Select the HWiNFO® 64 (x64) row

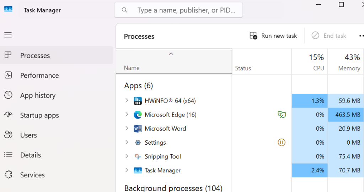240,101
